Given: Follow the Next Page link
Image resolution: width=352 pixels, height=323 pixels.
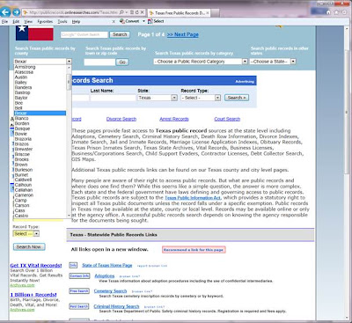Looking at the screenshot, I should [x=183, y=34].
